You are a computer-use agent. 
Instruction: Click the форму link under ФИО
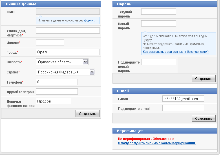(x=89, y=20)
